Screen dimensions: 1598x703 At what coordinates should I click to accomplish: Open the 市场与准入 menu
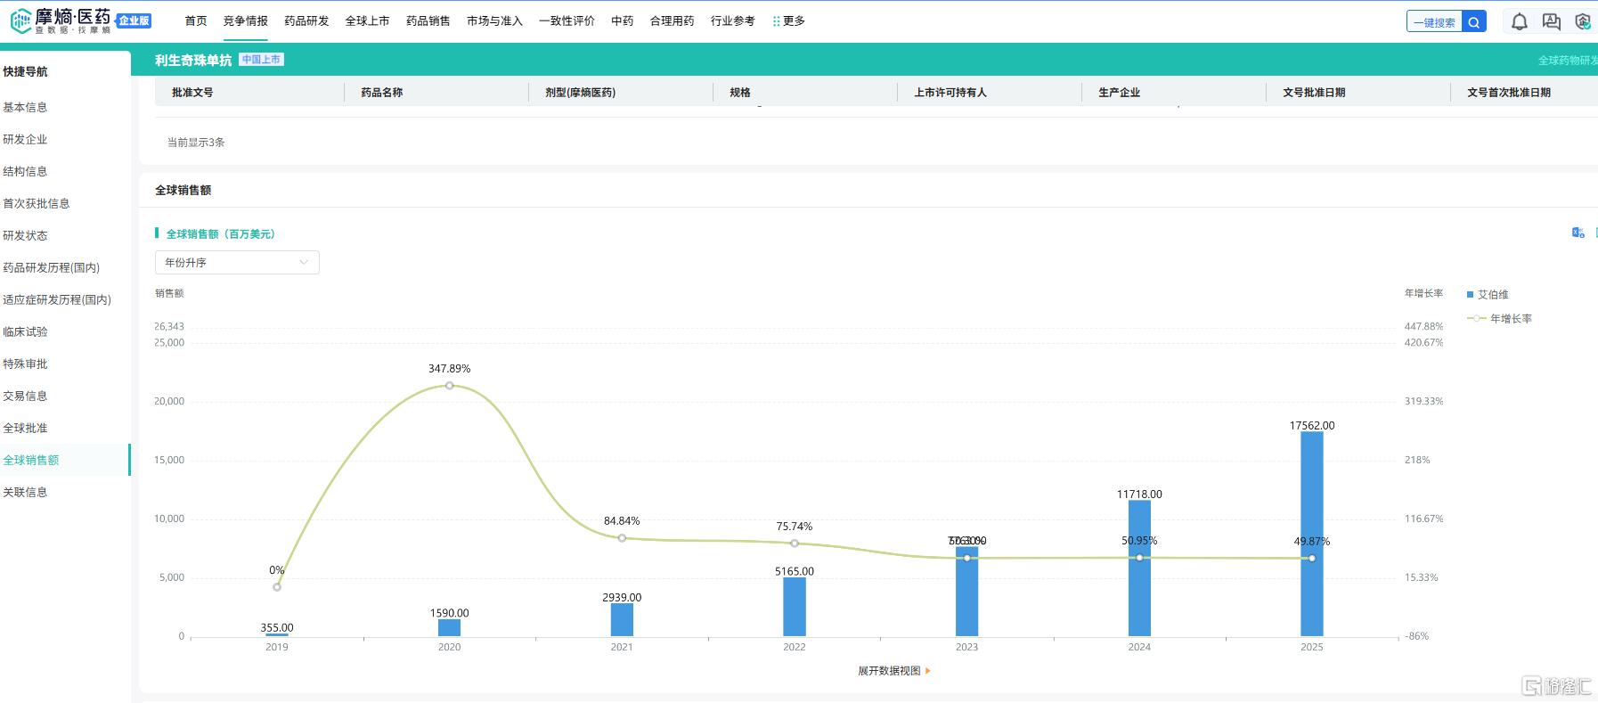pos(494,20)
